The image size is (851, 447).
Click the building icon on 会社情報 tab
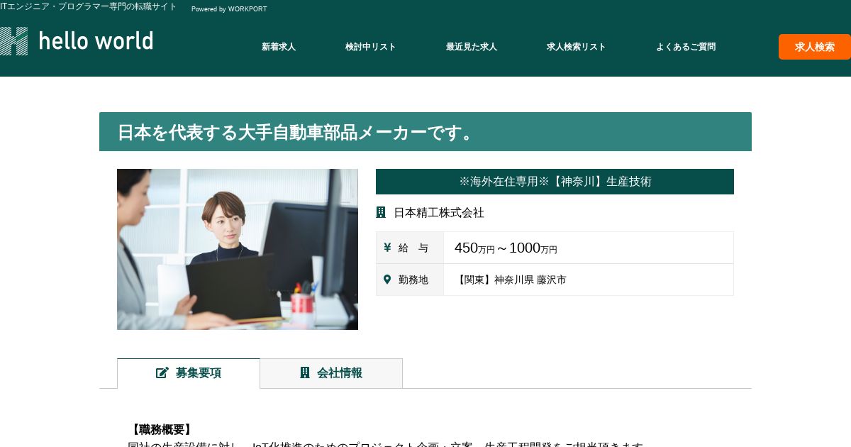[x=305, y=372]
